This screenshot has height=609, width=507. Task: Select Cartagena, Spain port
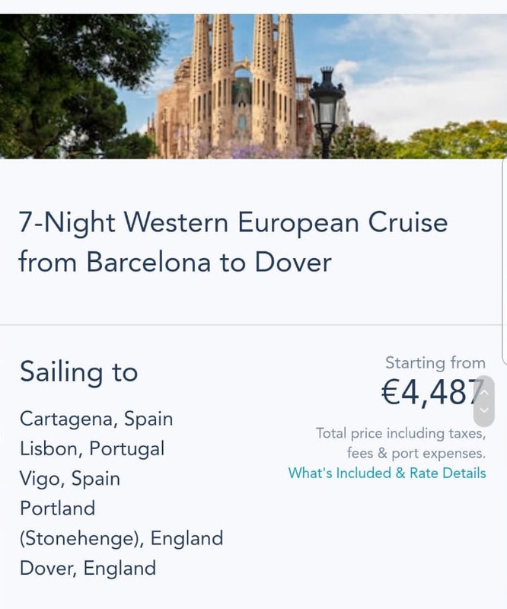(x=97, y=419)
